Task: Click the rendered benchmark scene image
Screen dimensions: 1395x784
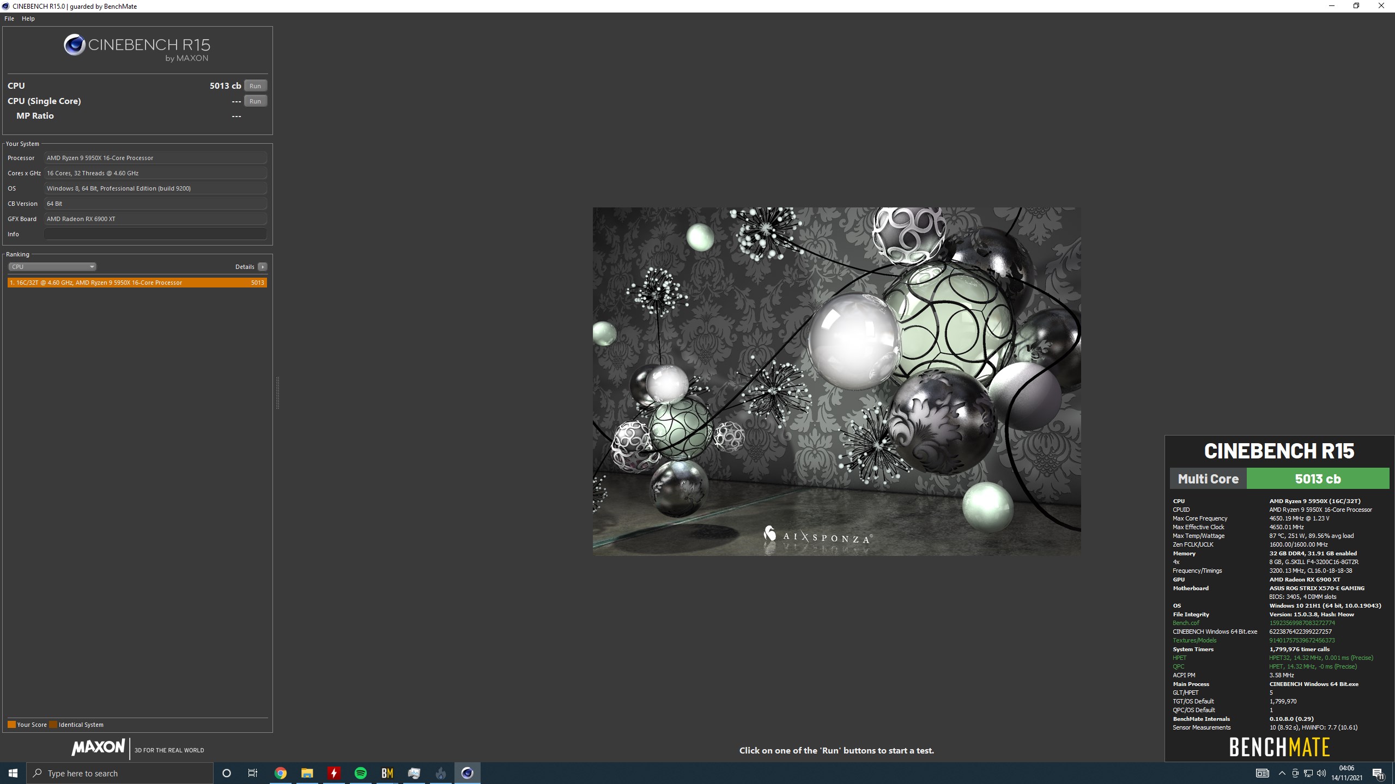Action: (x=836, y=381)
